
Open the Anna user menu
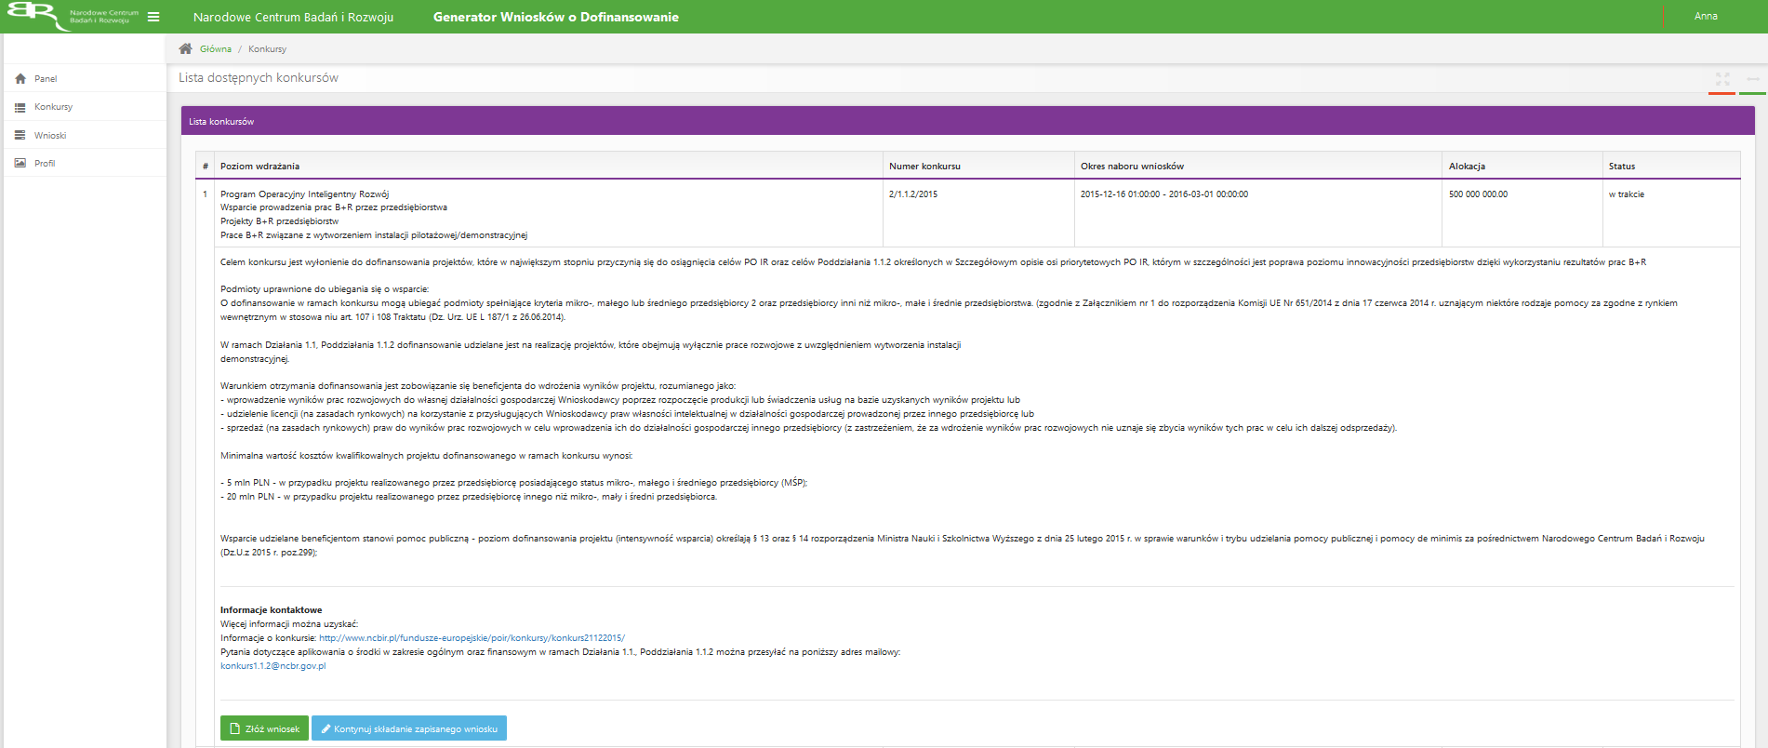pyautogui.click(x=1706, y=16)
